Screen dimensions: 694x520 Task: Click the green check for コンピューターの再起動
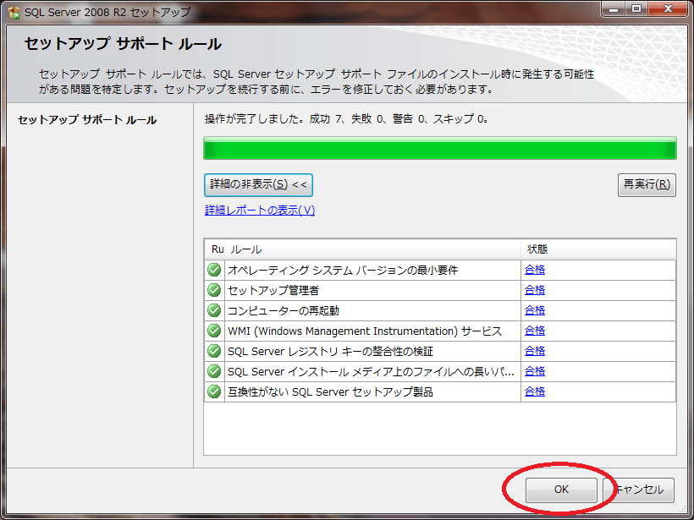(213, 309)
